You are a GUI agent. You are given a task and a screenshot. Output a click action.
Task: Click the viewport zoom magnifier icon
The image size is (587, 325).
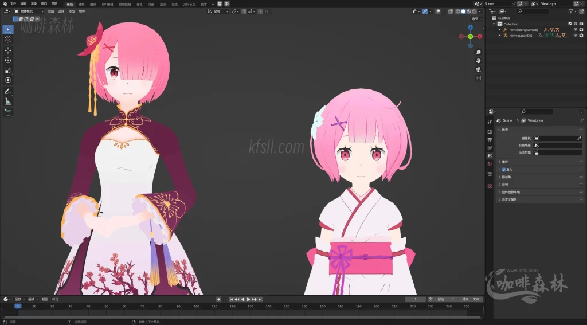coord(478,52)
